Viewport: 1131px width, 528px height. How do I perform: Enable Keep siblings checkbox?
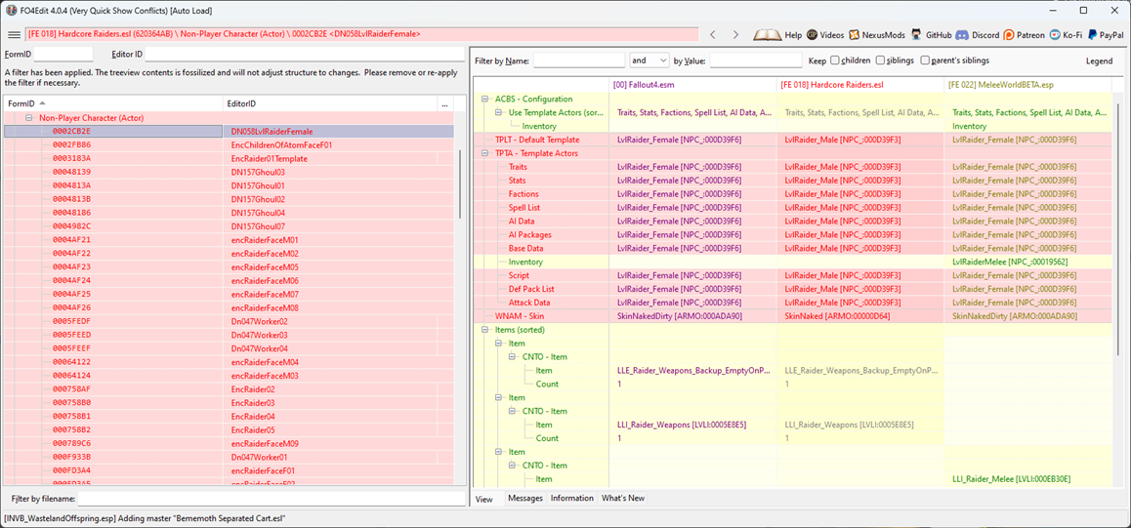pos(880,61)
